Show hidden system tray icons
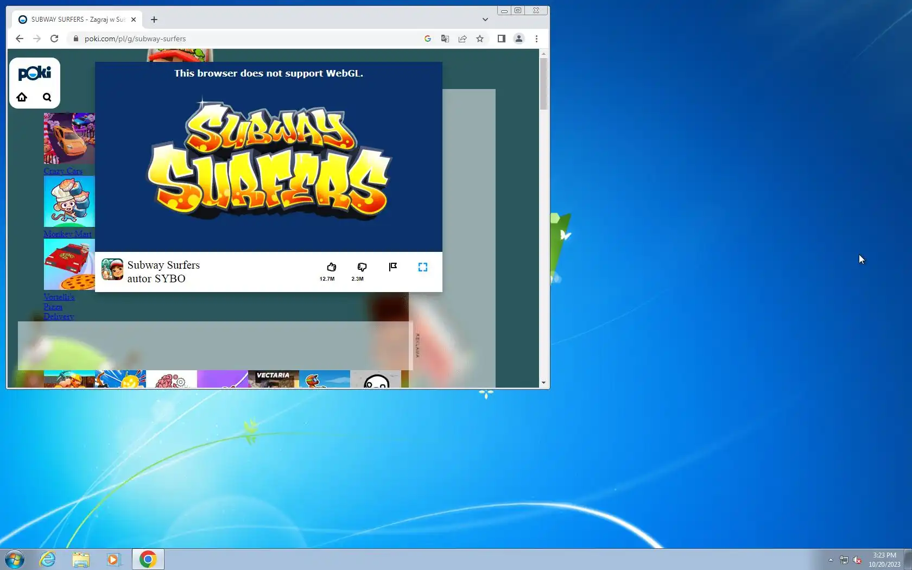The image size is (912, 570). point(831,560)
